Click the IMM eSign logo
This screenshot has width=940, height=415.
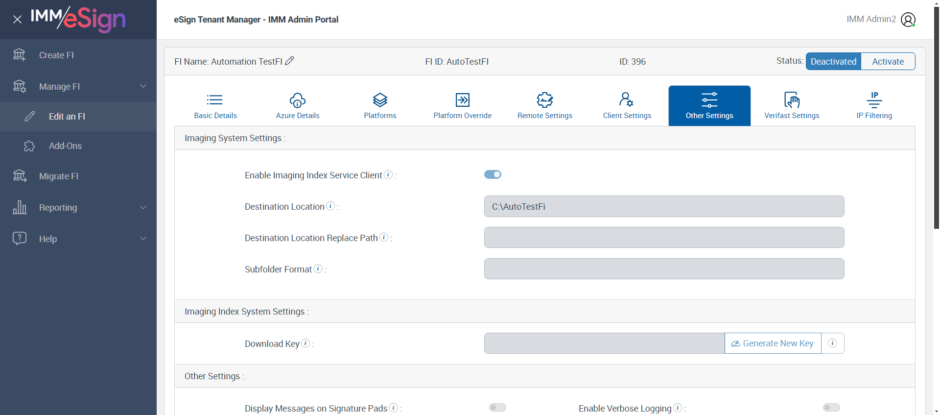tap(78, 20)
